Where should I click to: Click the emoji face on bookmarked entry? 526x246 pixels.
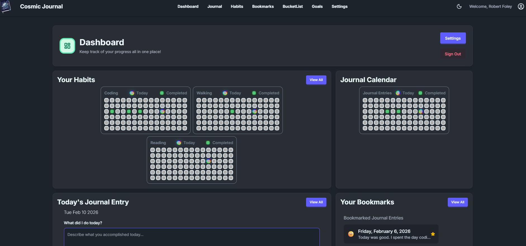[x=351, y=234]
